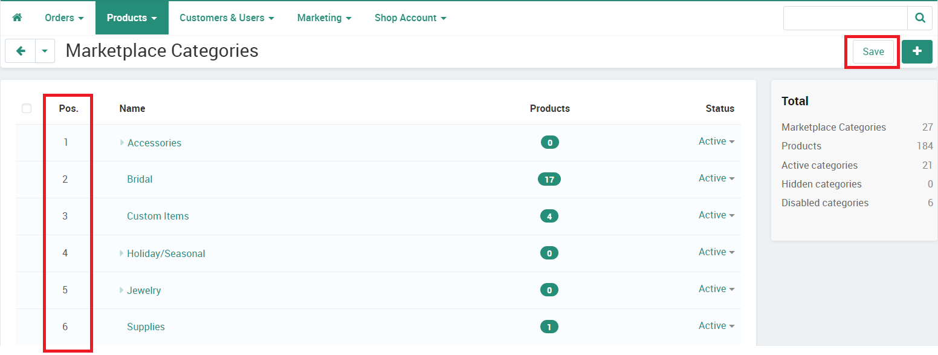This screenshot has height=355, width=938.
Task: Click the home icon in the top bar
Action: [16, 18]
